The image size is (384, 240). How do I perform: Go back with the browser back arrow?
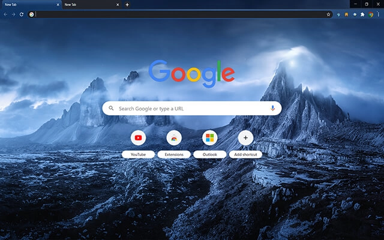(x=5, y=14)
